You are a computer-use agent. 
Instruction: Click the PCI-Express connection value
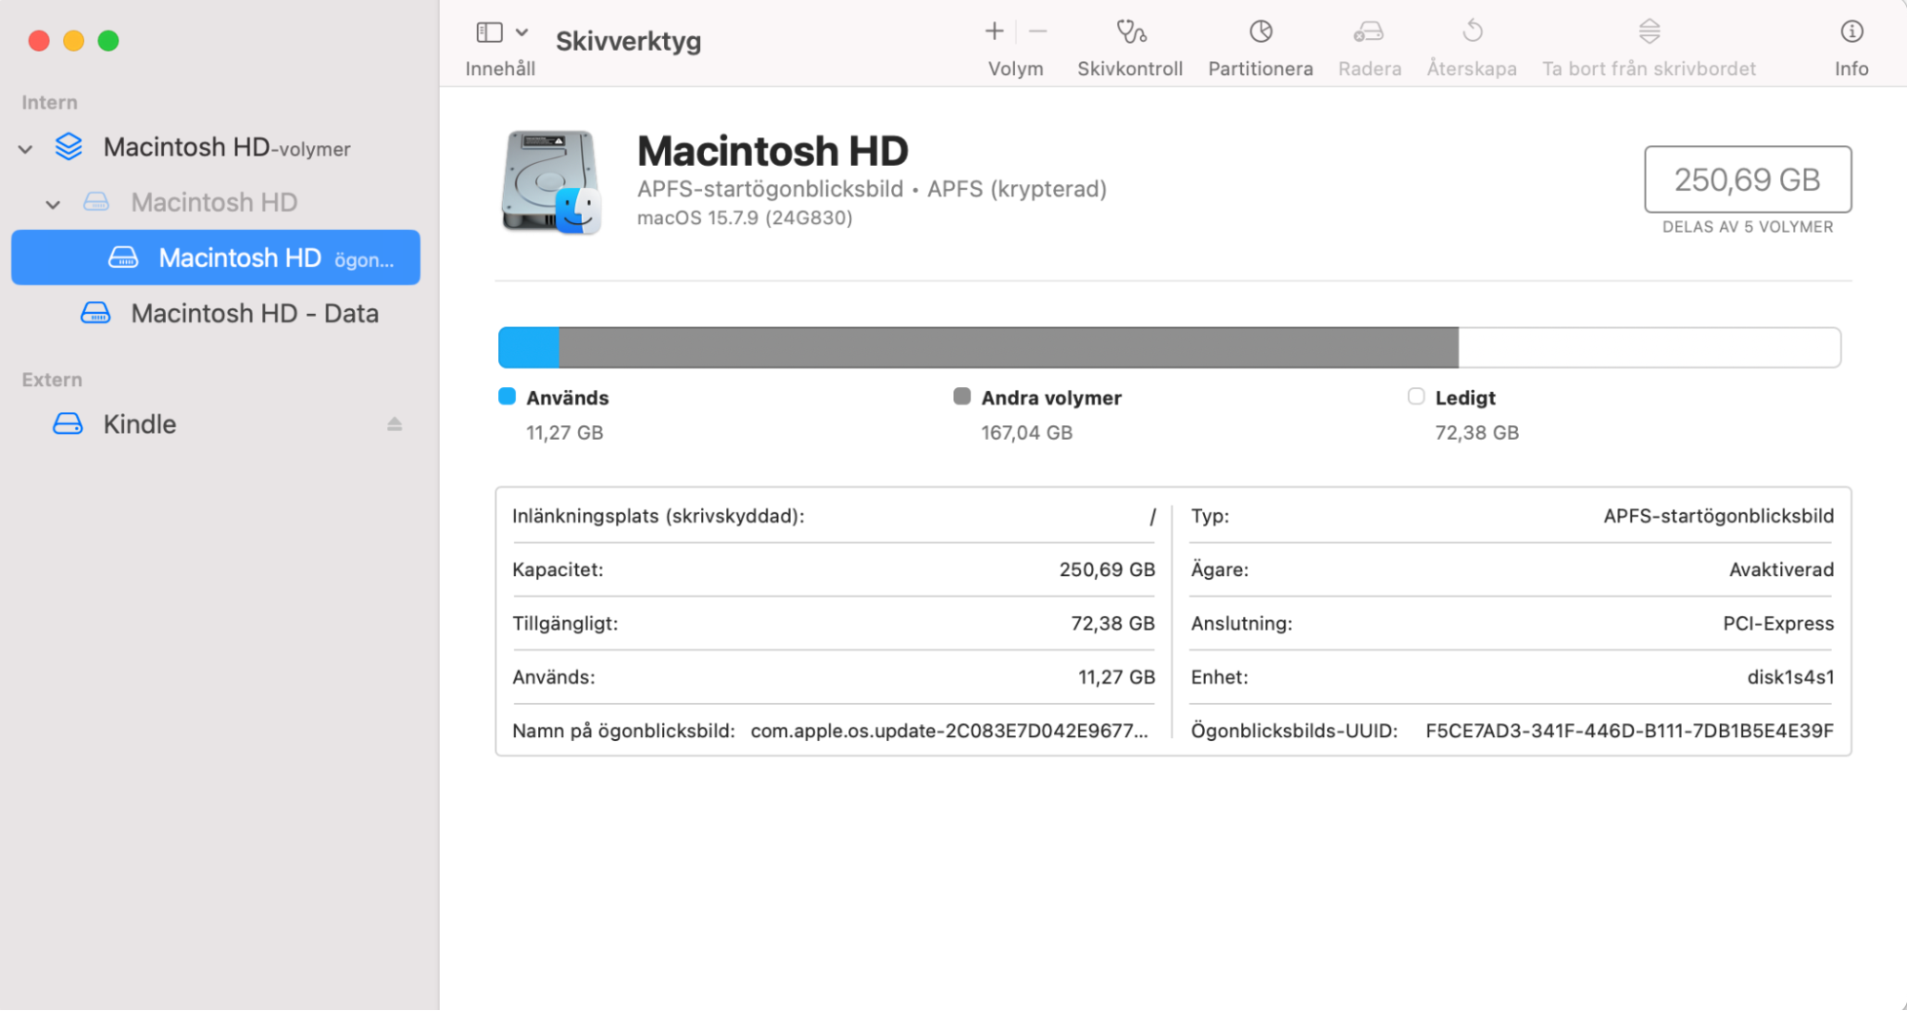1778,624
